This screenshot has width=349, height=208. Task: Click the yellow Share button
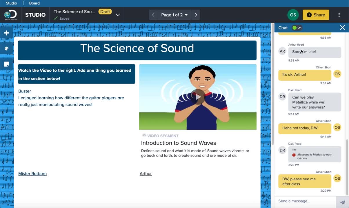click(x=316, y=15)
